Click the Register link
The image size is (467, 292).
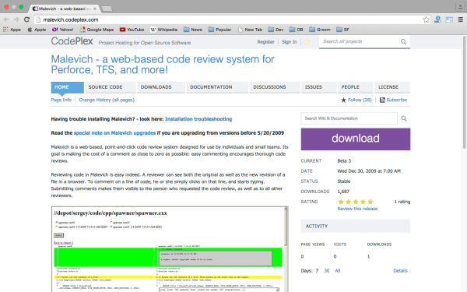click(265, 42)
